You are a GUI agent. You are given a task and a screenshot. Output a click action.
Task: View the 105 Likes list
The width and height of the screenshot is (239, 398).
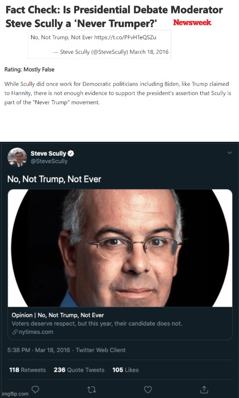click(x=125, y=370)
